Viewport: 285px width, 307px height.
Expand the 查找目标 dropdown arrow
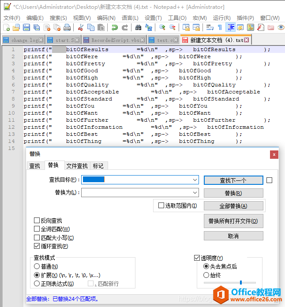click(x=195, y=180)
